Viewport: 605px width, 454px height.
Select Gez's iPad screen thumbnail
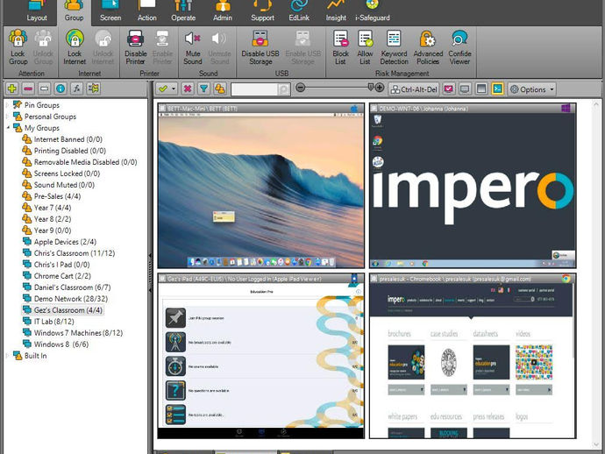coord(260,356)
